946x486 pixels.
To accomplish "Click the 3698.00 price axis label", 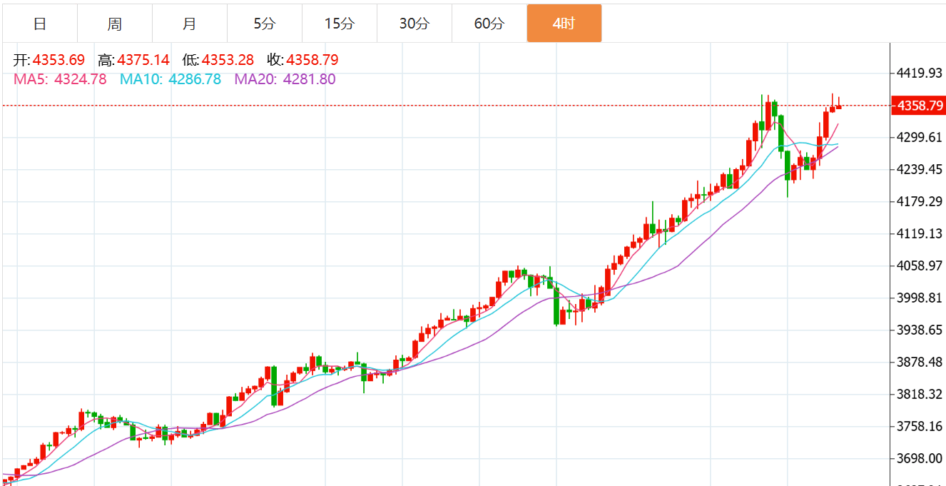I will click(x=919, y=458).
